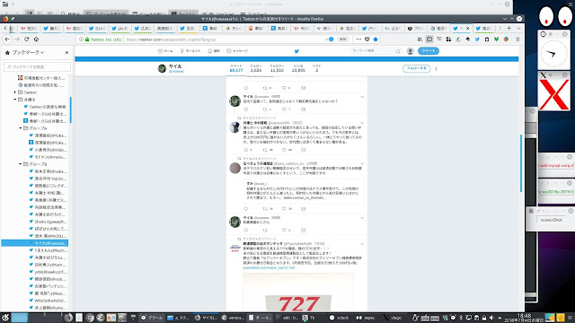Go to the Firefox home page icon
The height and width of the screenshot is (323, 575).
coord(36,39)
